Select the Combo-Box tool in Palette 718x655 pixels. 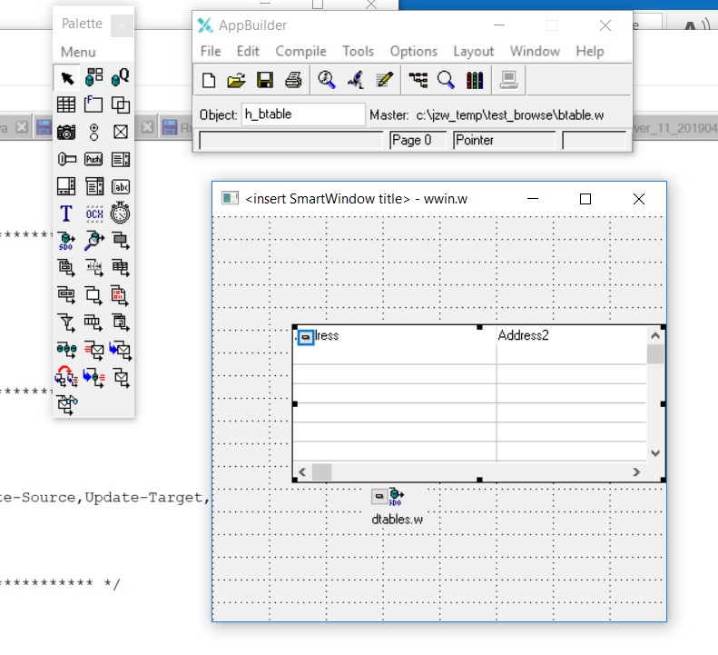tap(93, 186)
